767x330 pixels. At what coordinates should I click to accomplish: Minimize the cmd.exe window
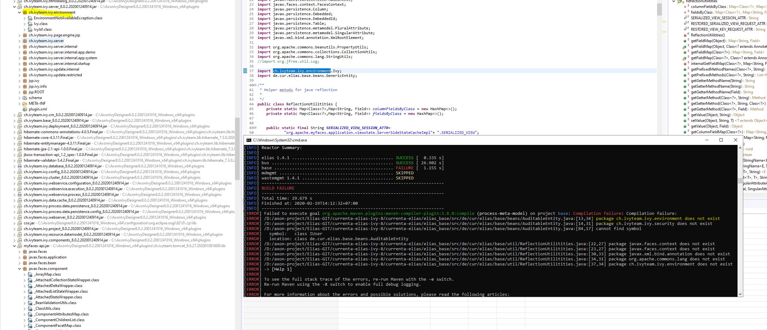pos(707,140)
